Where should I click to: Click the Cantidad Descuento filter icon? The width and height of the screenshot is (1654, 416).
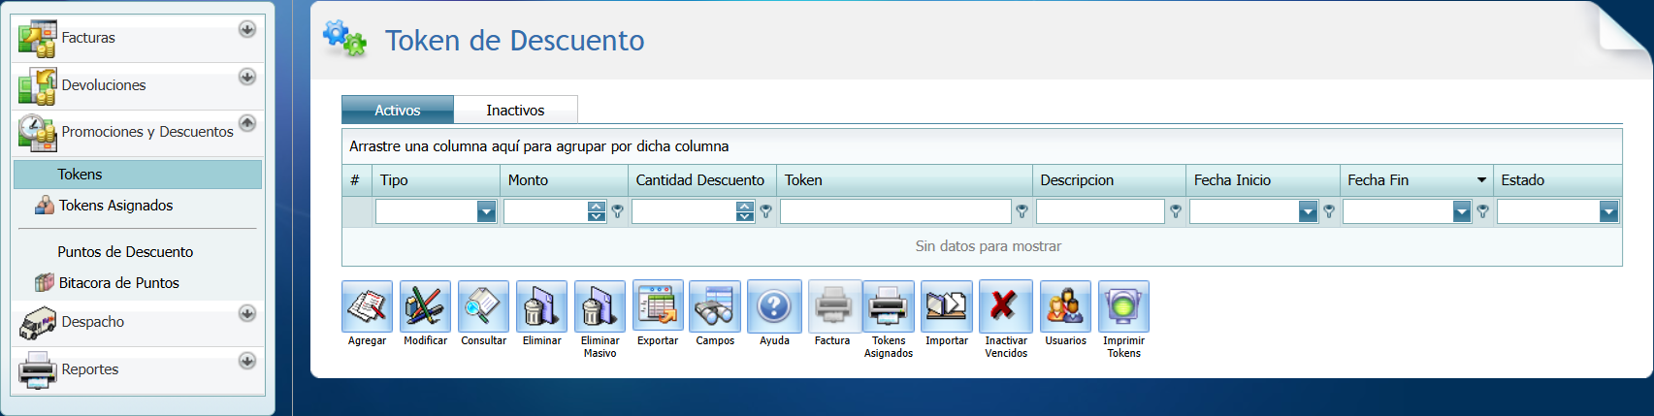765,211
